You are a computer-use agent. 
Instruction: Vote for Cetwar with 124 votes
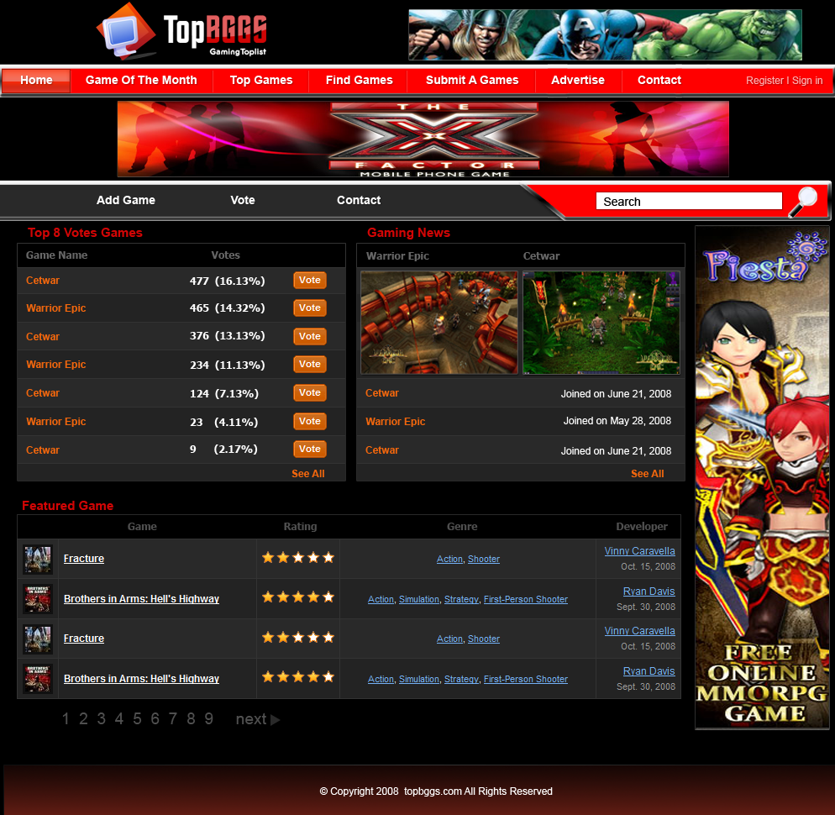(x=310, y=393)
